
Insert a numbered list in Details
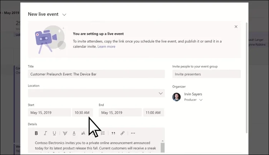click(x=103, y=133)
